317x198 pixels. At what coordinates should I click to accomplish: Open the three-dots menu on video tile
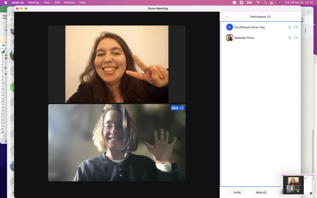coord(182,108)
